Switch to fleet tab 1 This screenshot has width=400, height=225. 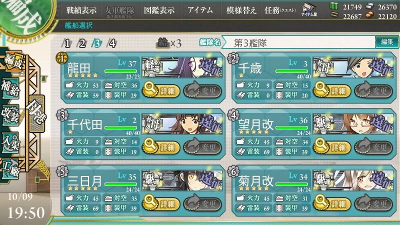coord(66,43)
